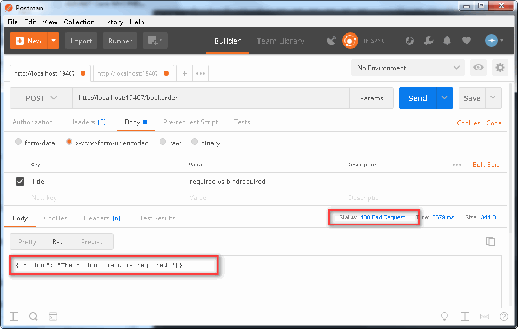Screen dimensions: 518x329
Task: Open the user account avatar menu
Action: (x=494, y=41)
